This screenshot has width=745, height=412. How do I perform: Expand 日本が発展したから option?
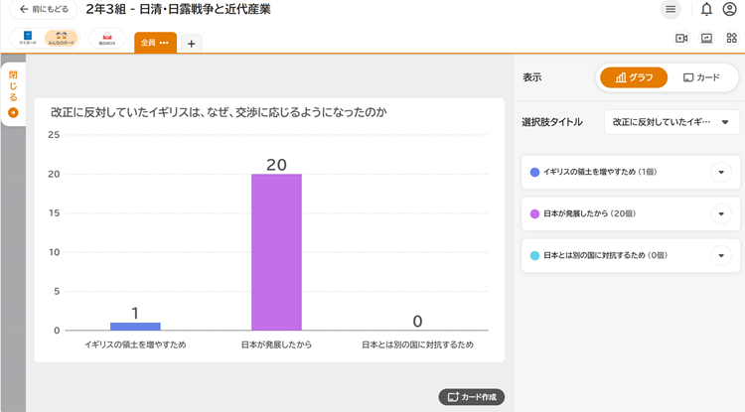point(722,213)
